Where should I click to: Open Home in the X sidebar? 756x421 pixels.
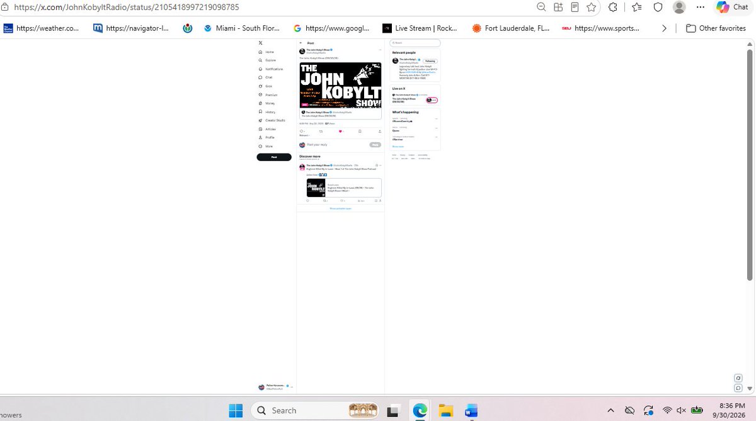pyautogui.click(x=266, y=52)
